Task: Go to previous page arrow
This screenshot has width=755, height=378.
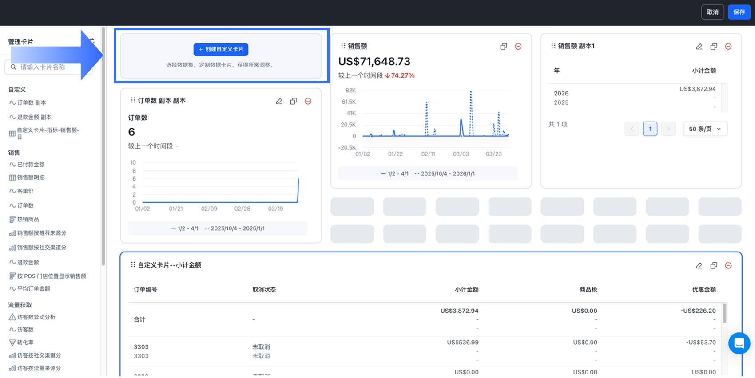Action: click(632, 129)
